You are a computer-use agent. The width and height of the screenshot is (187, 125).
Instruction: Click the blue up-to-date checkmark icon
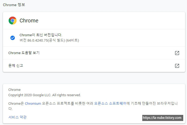[x=13, y=38]
